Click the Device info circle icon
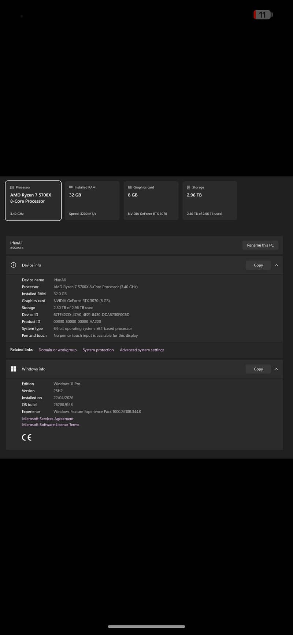 click(14, 265)
